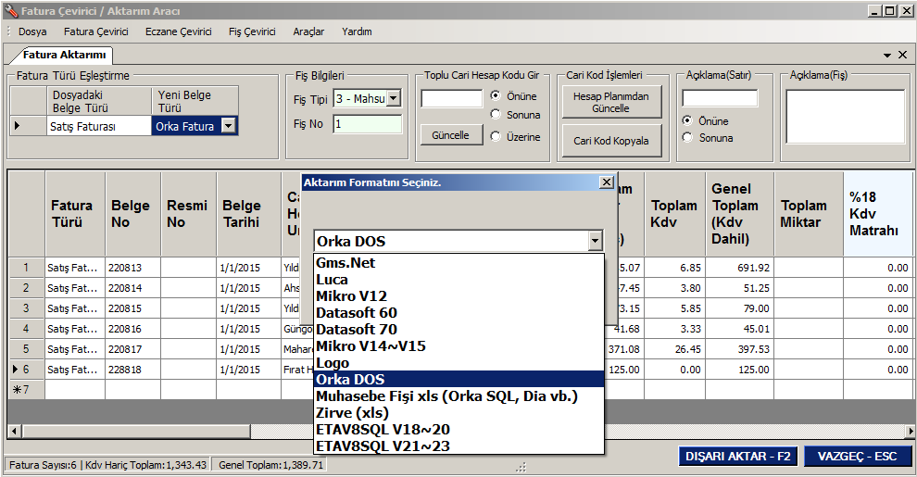Click the Genel Toplam (Kdv Dahil) header

tap(740, 214)
